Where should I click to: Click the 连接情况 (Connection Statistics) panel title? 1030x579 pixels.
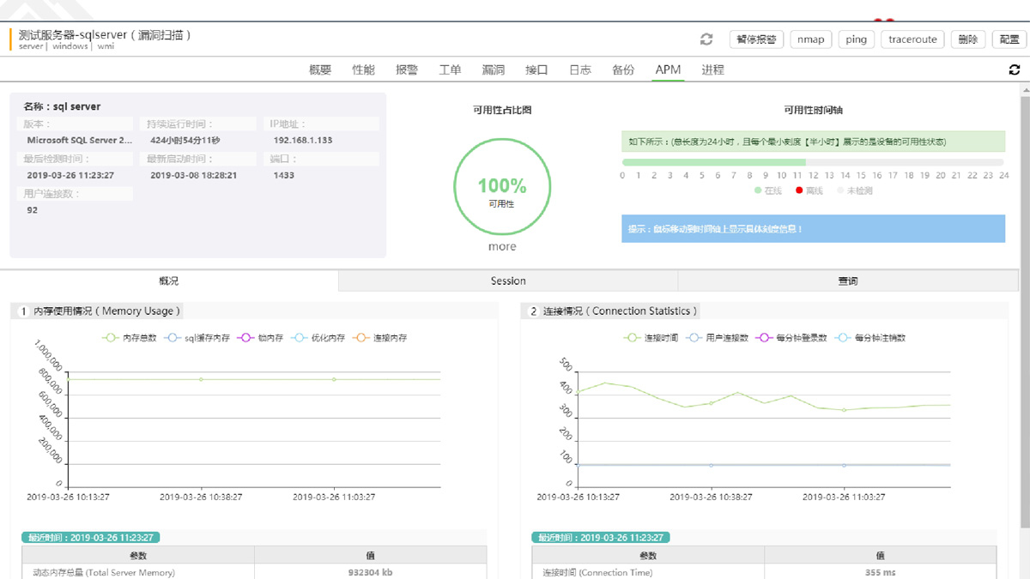tap(621, 311)
